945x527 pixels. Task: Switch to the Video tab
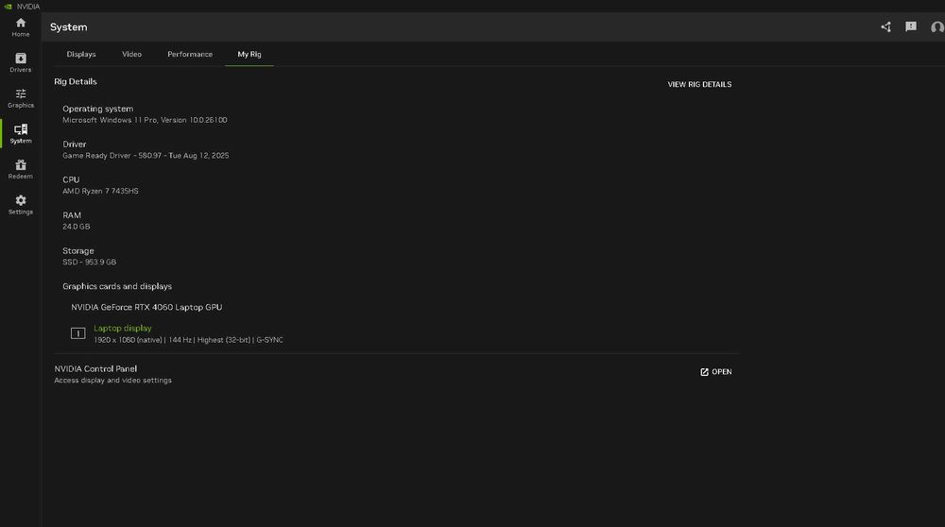[x=131, y=54]
